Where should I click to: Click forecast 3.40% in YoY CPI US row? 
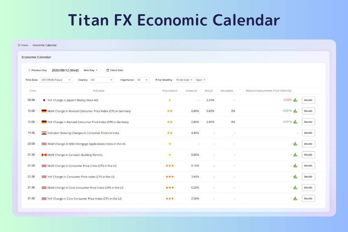tap(195, 177)
